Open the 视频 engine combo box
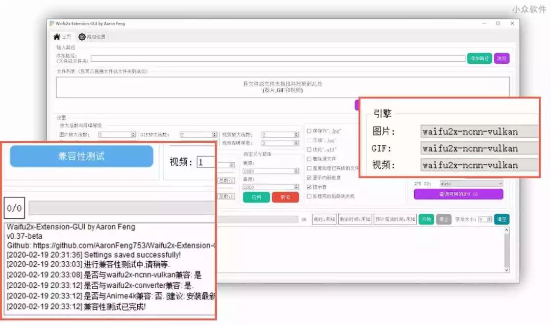The width and height of the screenshot is (551, 325). click(479, 165)
